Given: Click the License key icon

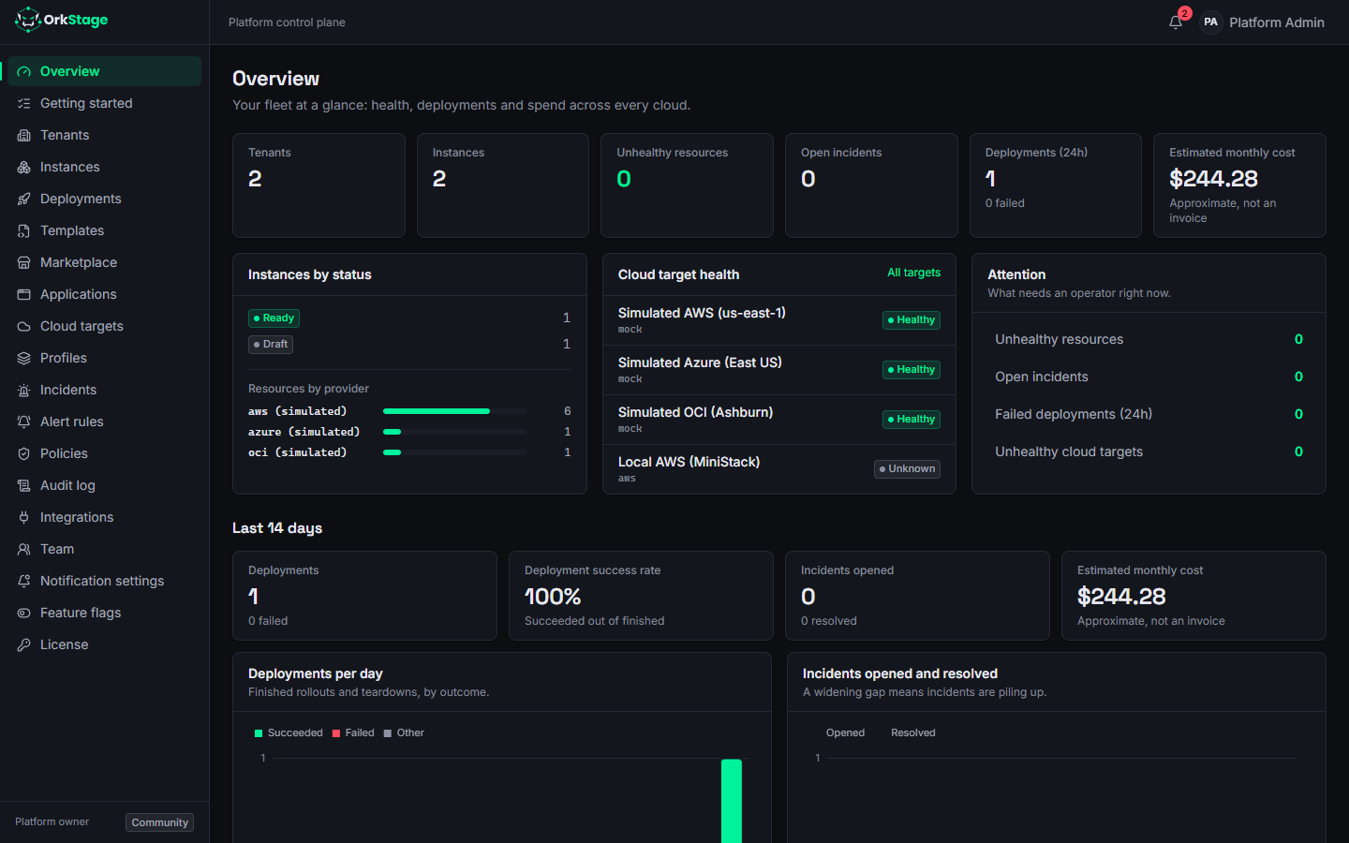Looking at the screenshot, I should tap(23, 644).
